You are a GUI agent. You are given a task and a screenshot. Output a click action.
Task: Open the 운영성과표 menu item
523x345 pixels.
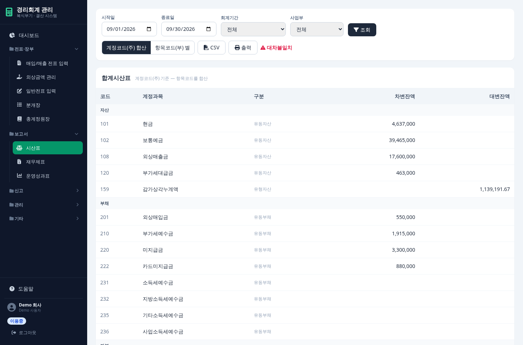coord(48,176)
